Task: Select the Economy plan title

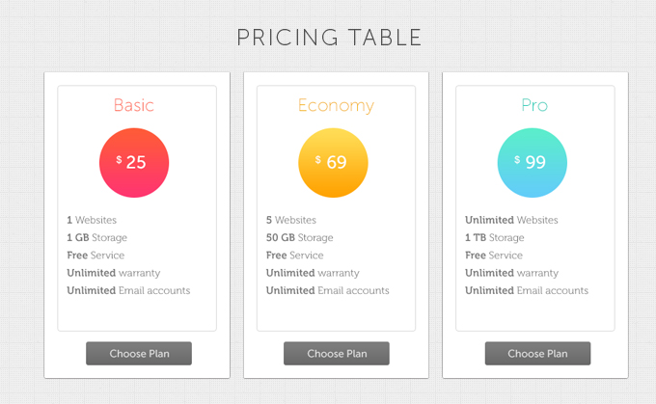Action: [336, 106]
